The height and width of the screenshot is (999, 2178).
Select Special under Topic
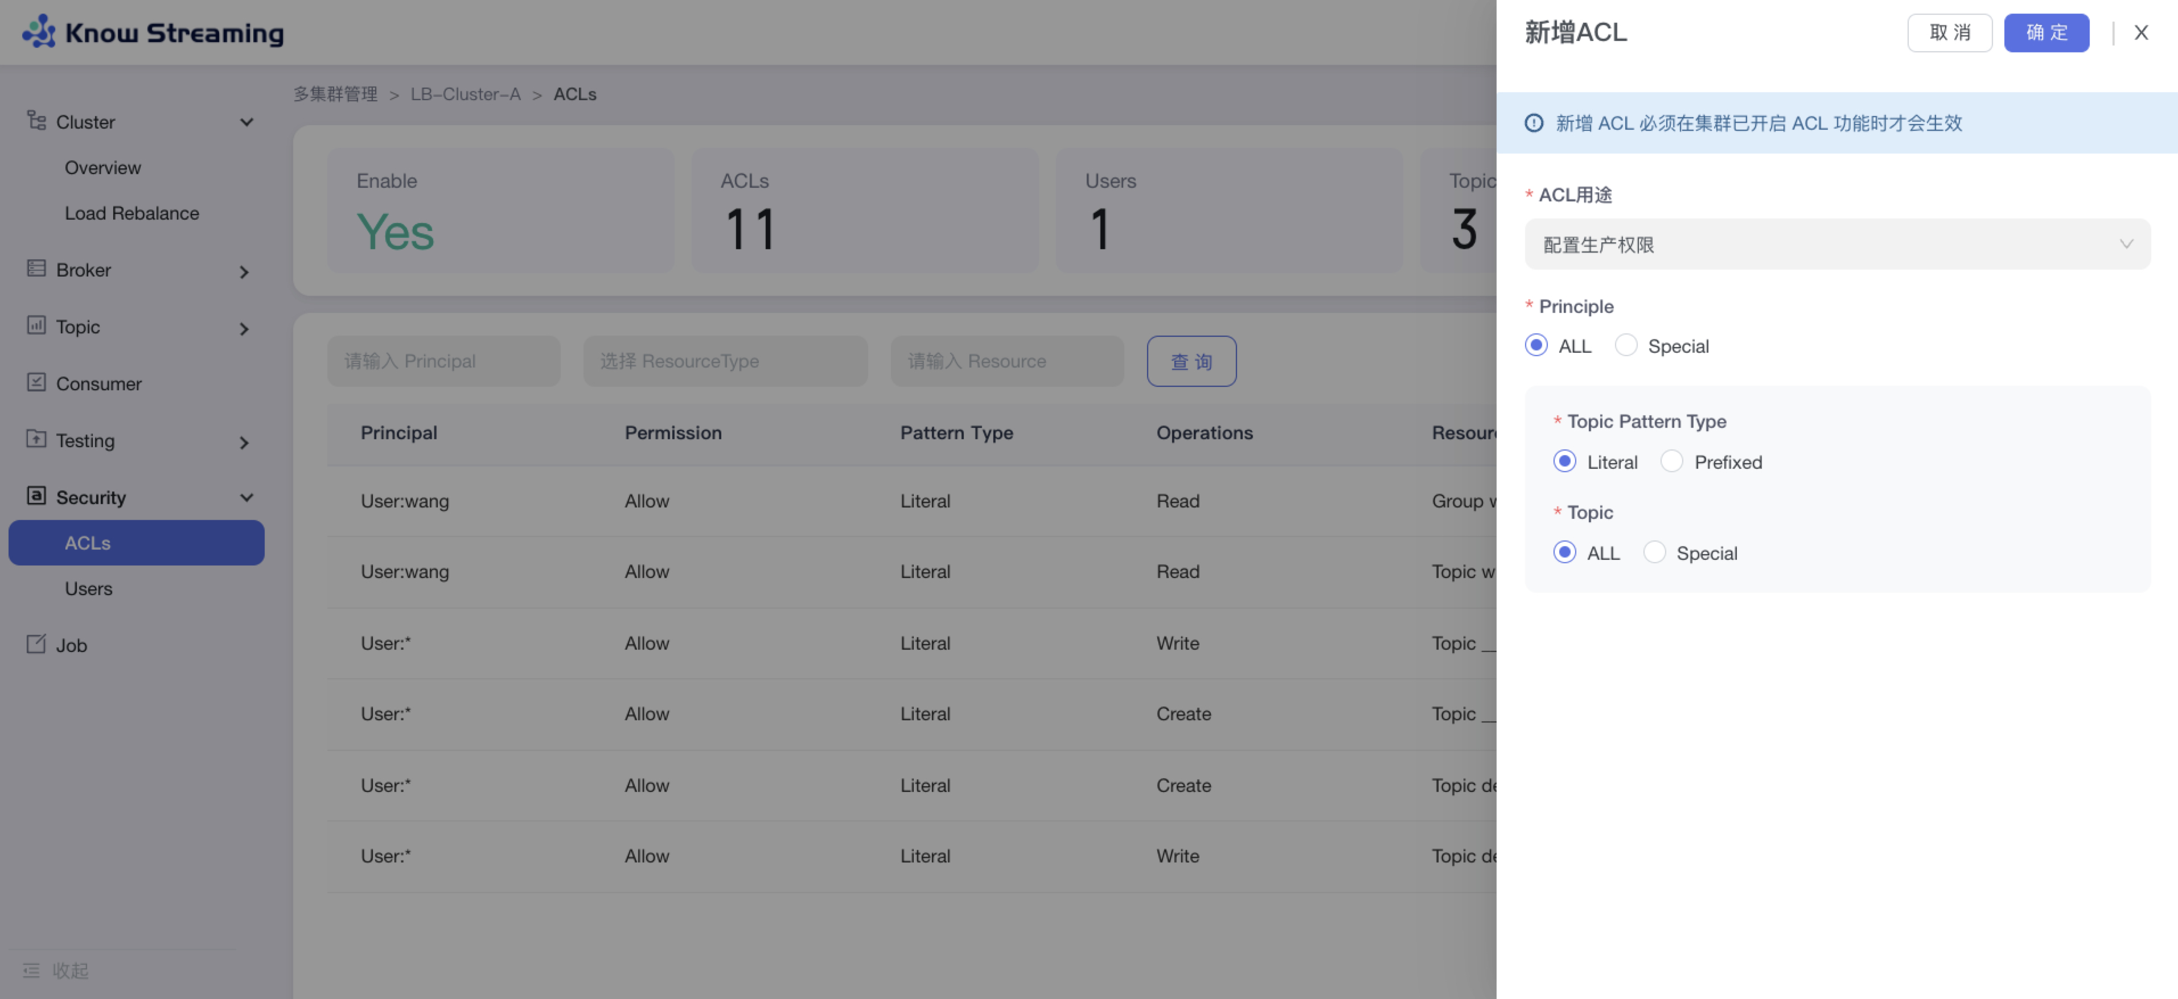pos(1654,553)
